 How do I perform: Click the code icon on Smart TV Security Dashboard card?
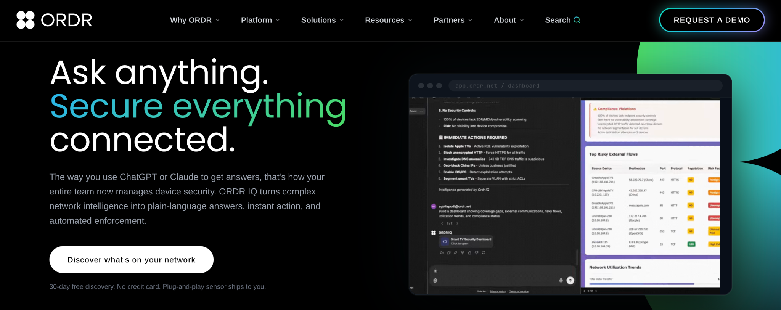pos(445,241)
